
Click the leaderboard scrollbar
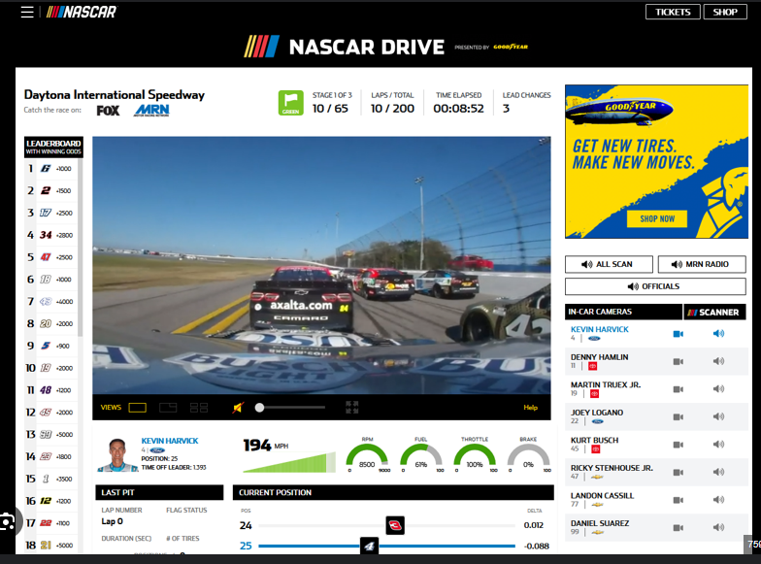(x=81, y=249)
